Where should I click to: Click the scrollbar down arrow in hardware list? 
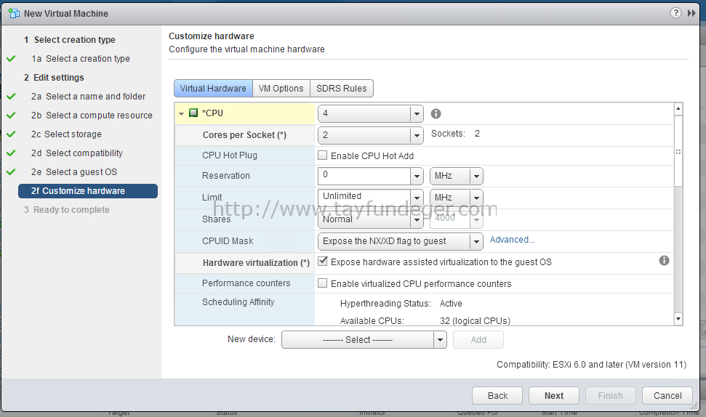pos(678,319)
